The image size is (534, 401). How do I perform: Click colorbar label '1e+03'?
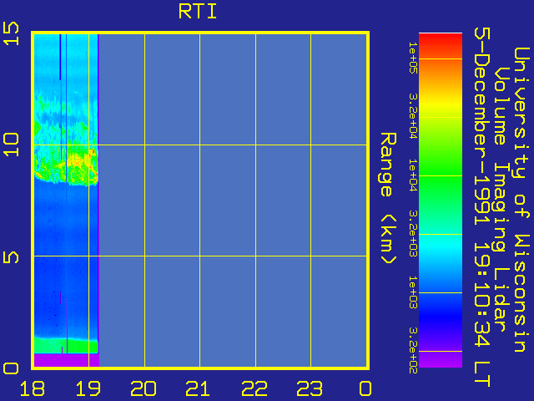[x=412, y=292]
